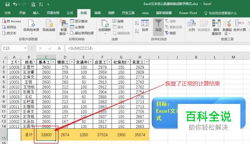This screenshot has height=144, width=250.
Task: Select cell containing total 35574
Action: (x=140, y=135)
